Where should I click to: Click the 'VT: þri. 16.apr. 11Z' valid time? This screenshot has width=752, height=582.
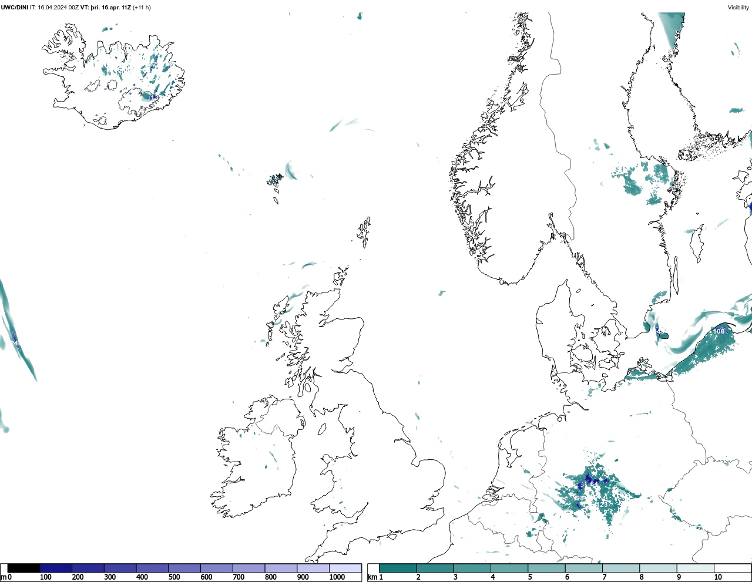[106, 8]
